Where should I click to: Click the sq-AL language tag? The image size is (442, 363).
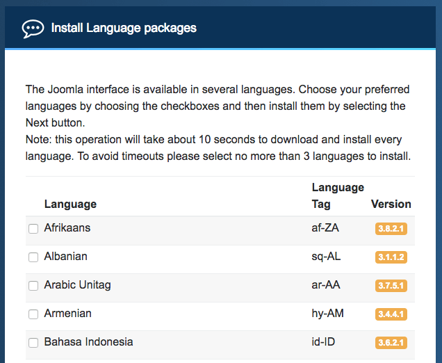click(x=326, y=257)
